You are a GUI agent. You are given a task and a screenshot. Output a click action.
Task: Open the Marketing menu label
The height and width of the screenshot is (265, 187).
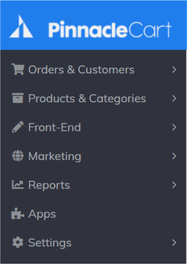tap(55, 156)
